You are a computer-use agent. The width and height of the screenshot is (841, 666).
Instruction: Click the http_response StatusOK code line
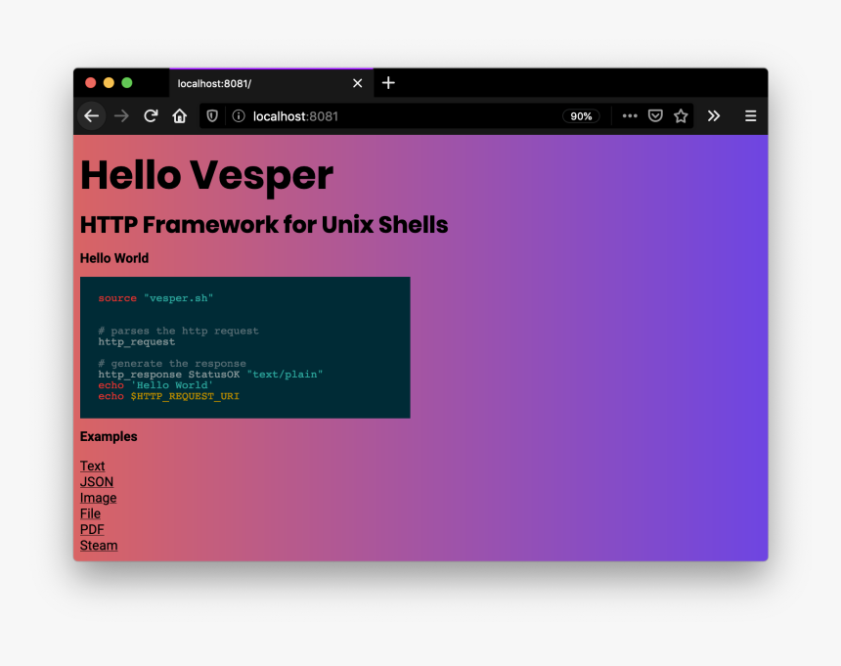pyautogui.click(x=210, y=375)
